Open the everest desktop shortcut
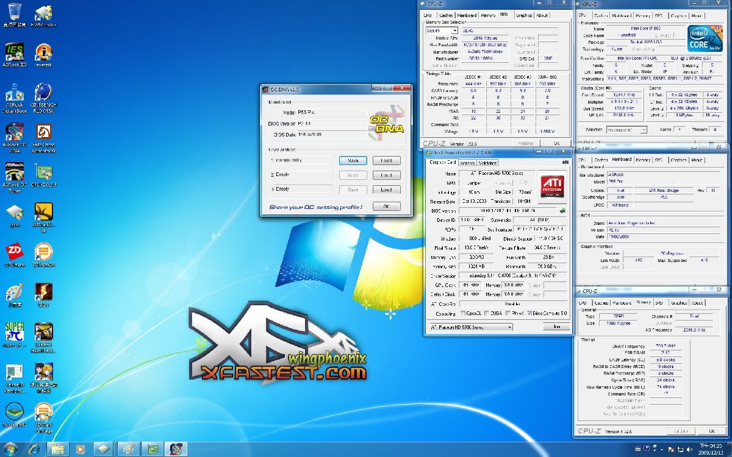 [x=43, y=54]
